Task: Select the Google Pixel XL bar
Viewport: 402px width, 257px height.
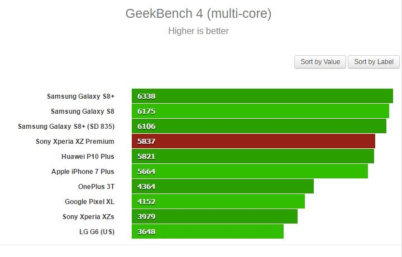Action: point(218,201)
